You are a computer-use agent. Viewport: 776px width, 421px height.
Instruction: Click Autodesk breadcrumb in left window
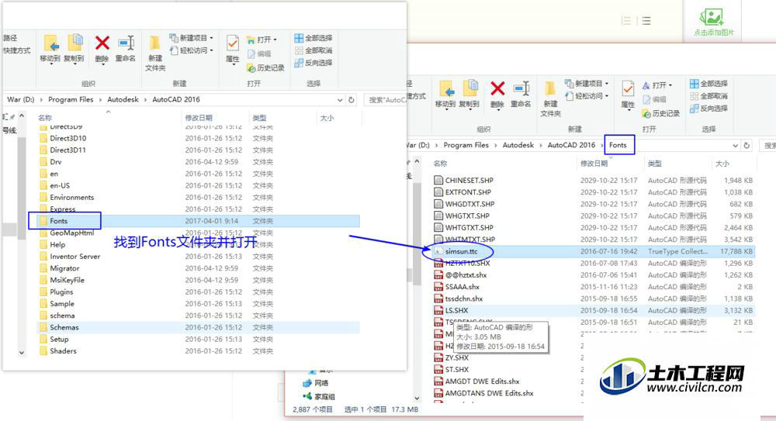pos(123,99)
